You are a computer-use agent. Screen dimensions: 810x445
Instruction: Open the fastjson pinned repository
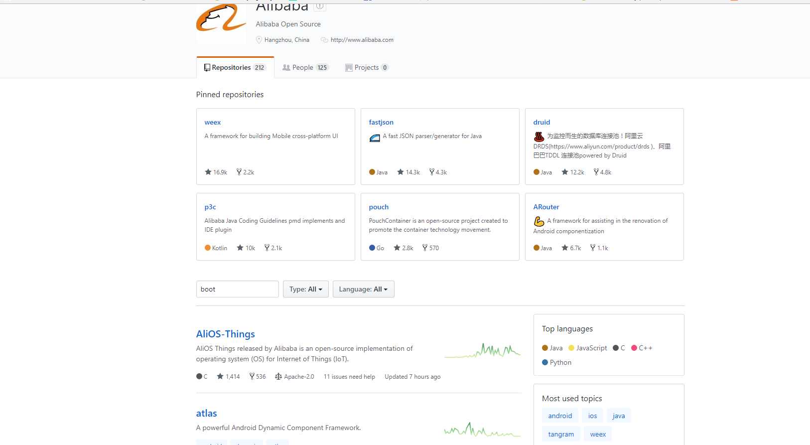[381, 122]
